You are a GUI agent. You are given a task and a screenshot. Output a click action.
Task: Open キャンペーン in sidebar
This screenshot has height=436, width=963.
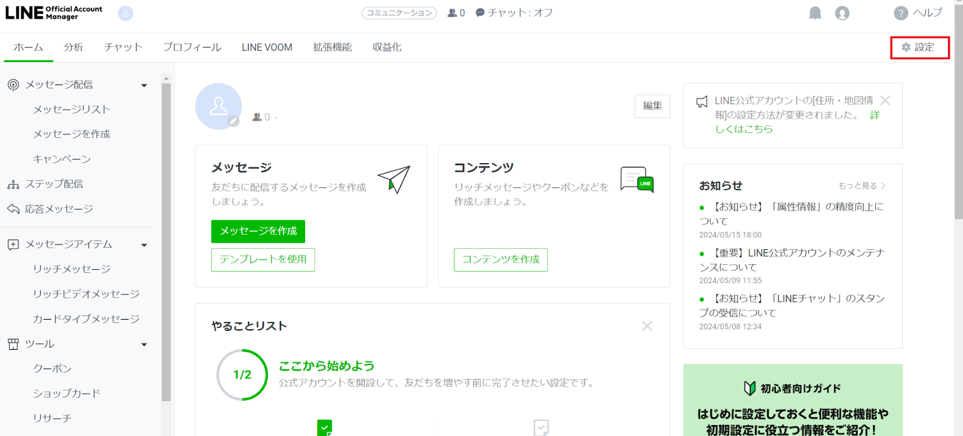62,159
